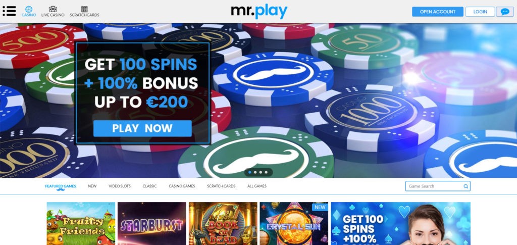Click the magnifier icon in Game Search
Viewport: 517px width, 245px height.
[x=466, y=186]
